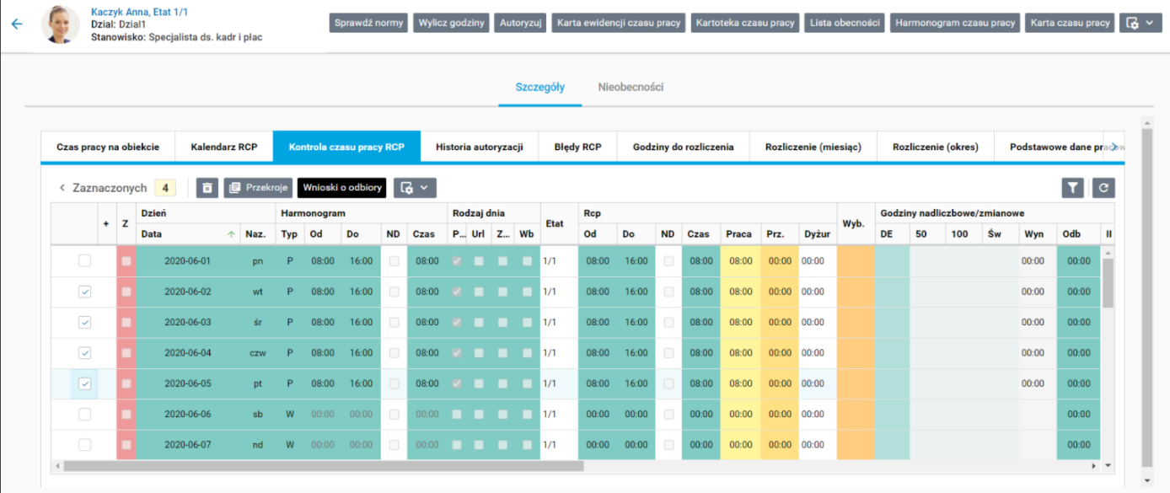Click chevron left of Zaznaczonych

coord(62,188)
